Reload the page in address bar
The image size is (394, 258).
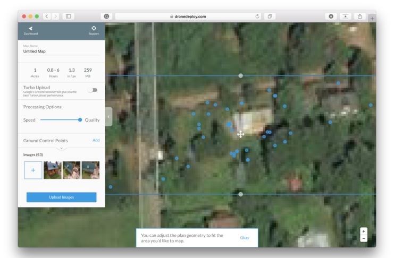coord(257,16)
